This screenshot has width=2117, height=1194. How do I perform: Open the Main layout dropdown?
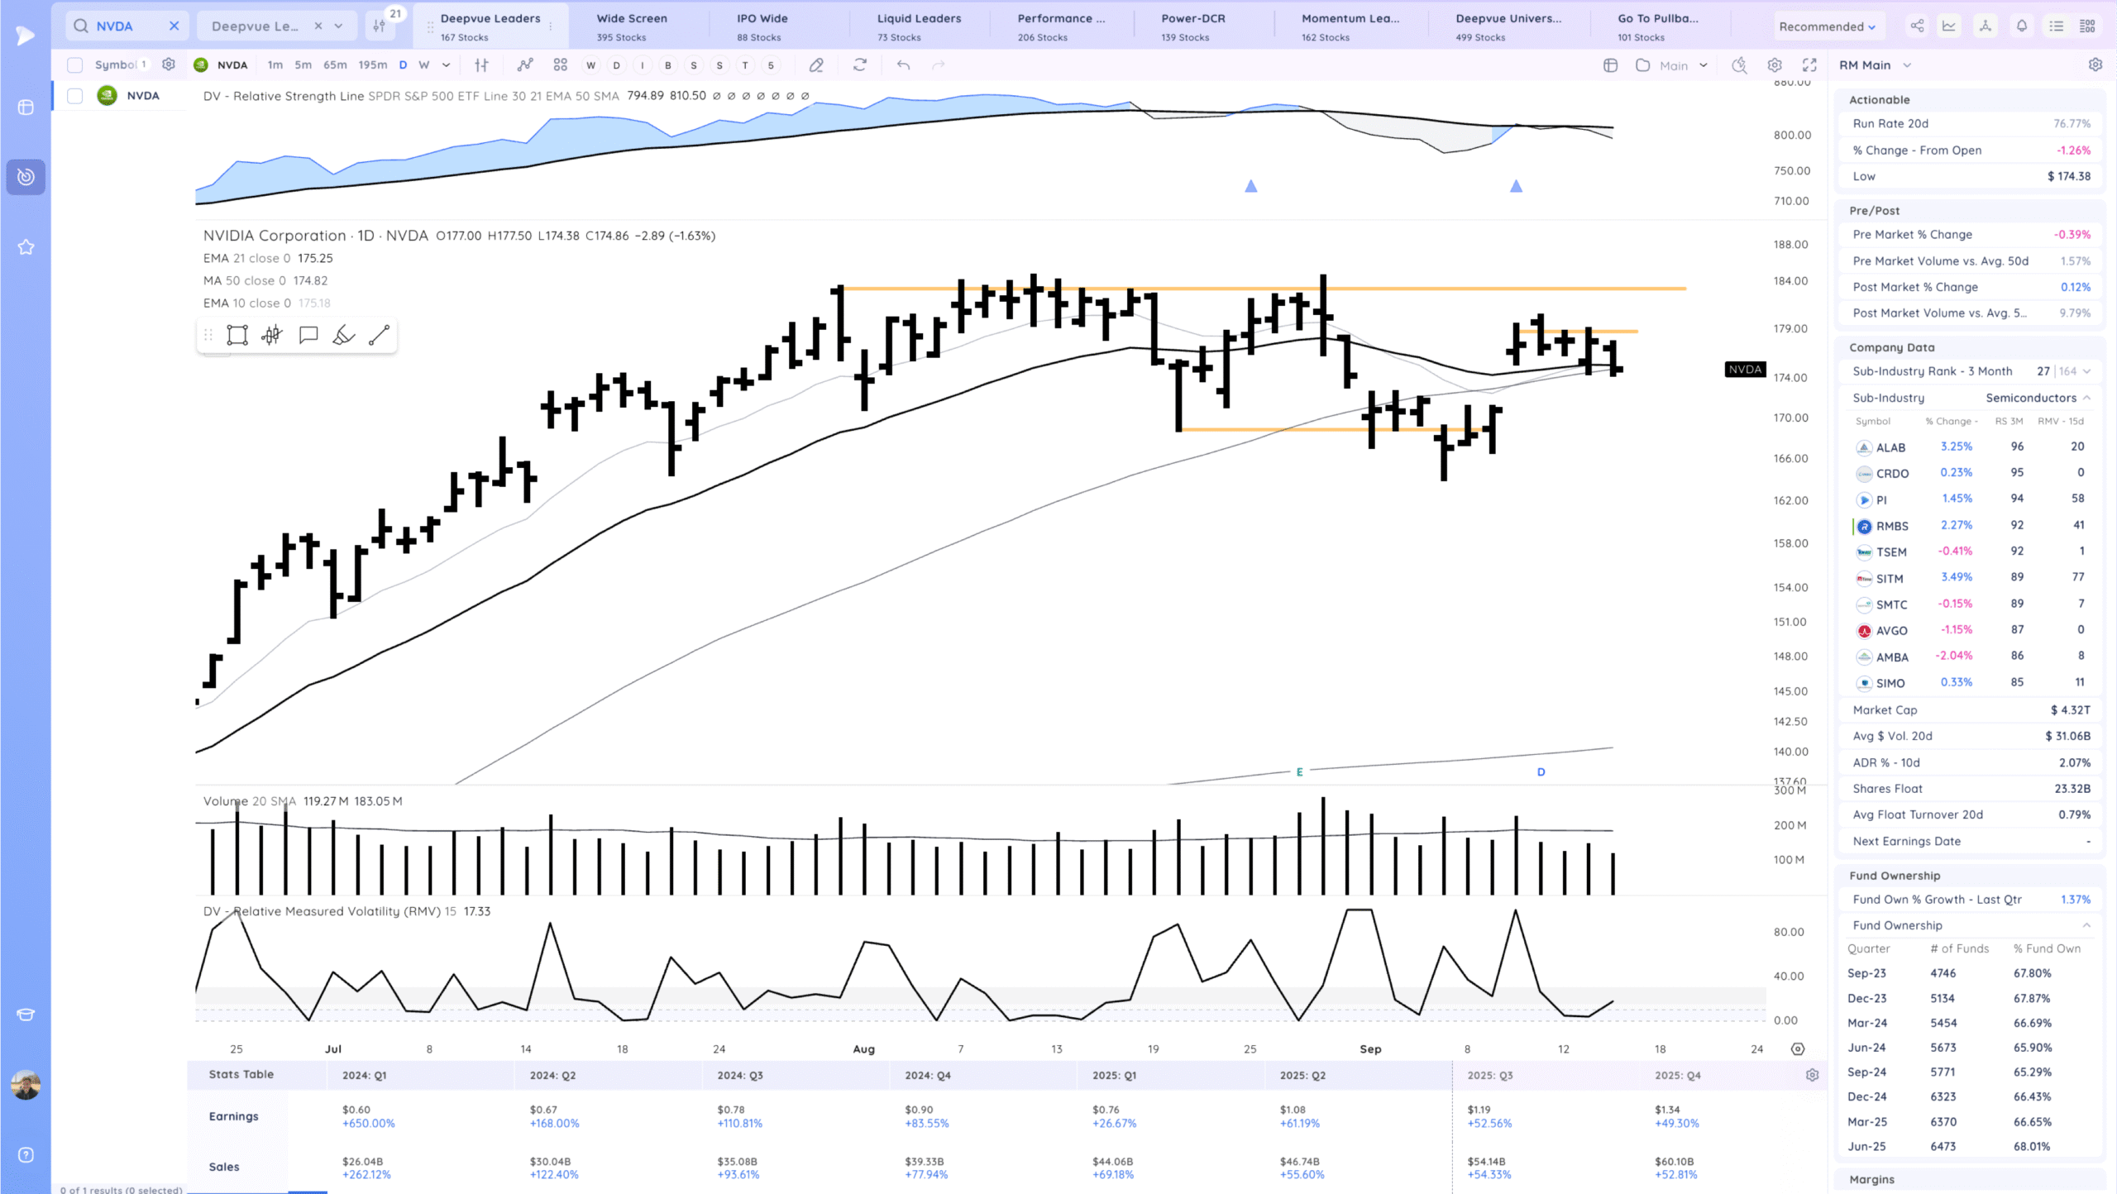pyautogui.click(x=1682, y=65)
